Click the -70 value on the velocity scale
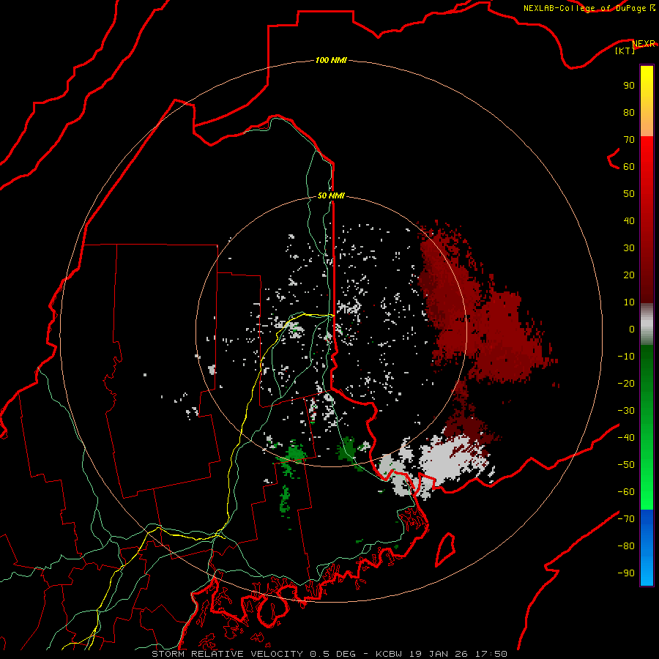 coord(626,519)
